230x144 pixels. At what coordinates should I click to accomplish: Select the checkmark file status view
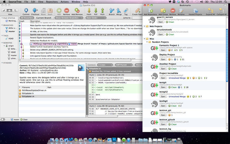[x=4, y=10]
